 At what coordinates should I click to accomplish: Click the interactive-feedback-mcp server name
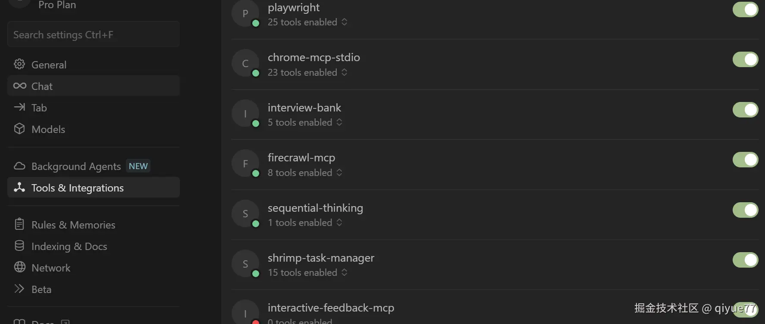click(331, 308)
